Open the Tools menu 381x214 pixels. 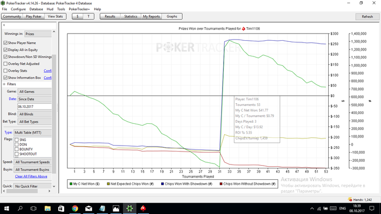point(61,9)
